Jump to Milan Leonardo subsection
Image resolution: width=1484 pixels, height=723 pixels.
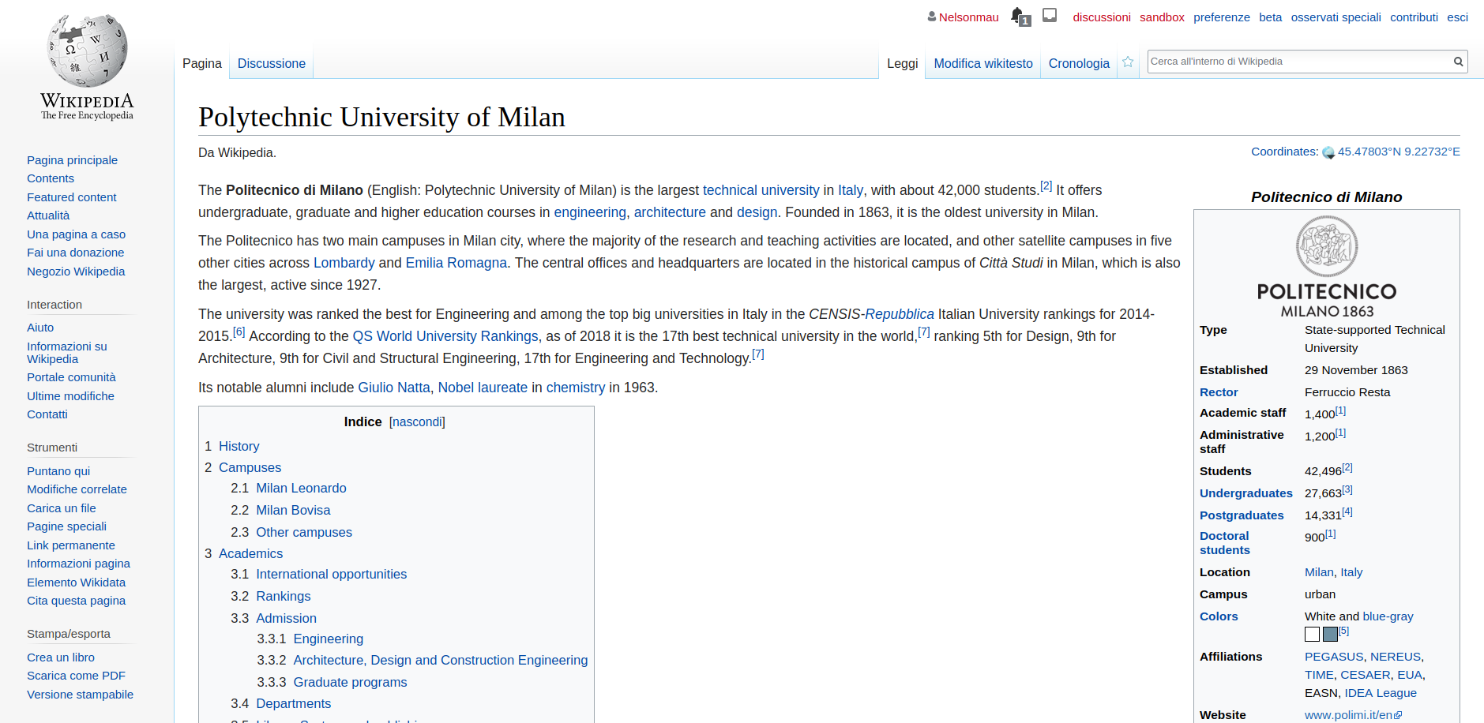point(301,488)
